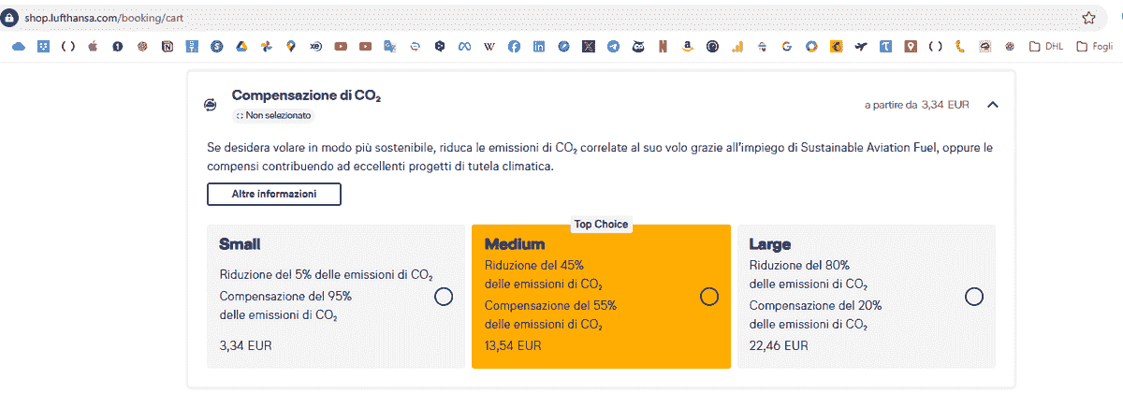This screenshot has height=394, width=1123.
Task: Open the Amazon bookmark icon
Action: coord(687,46)
